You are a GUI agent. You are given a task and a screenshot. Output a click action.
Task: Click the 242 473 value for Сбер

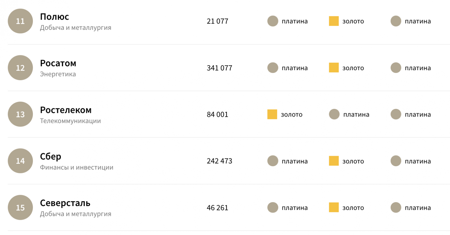[219, 161]
